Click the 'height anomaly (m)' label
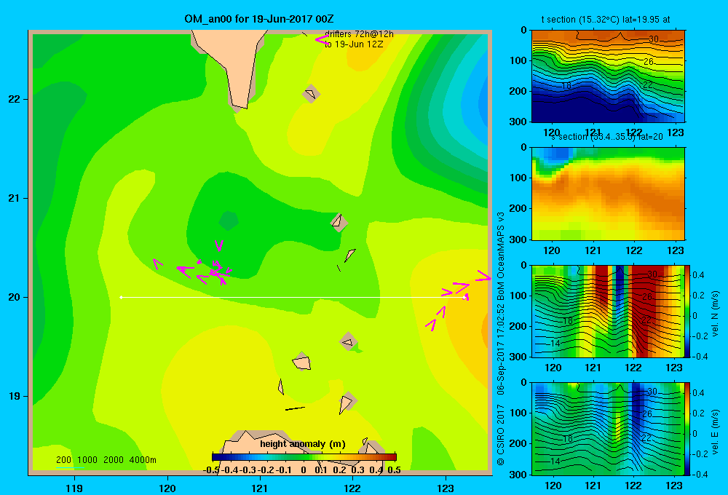This screenshot has height=495, width=728. coord(303,444)
